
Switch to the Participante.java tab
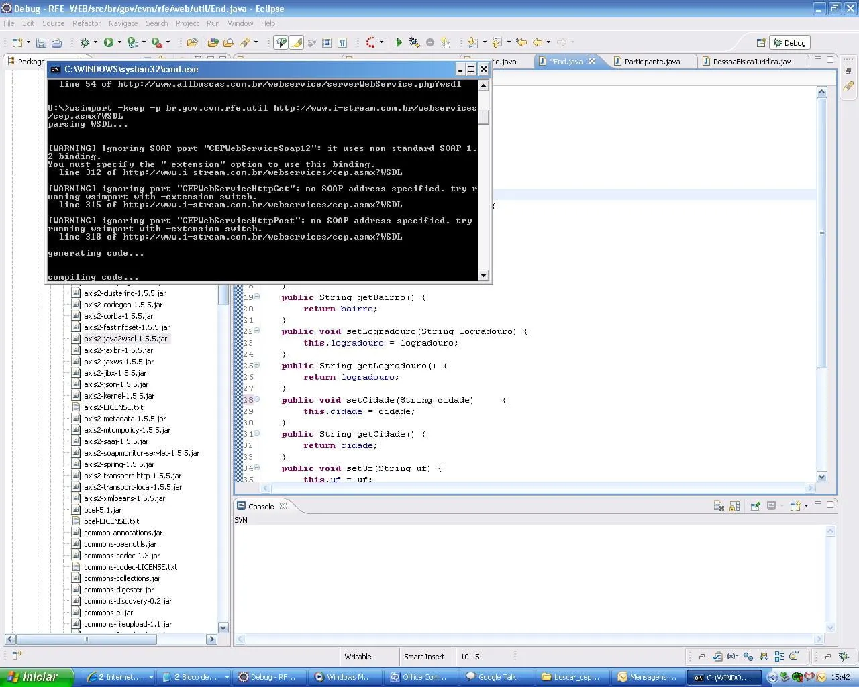(x=652, y=62)
